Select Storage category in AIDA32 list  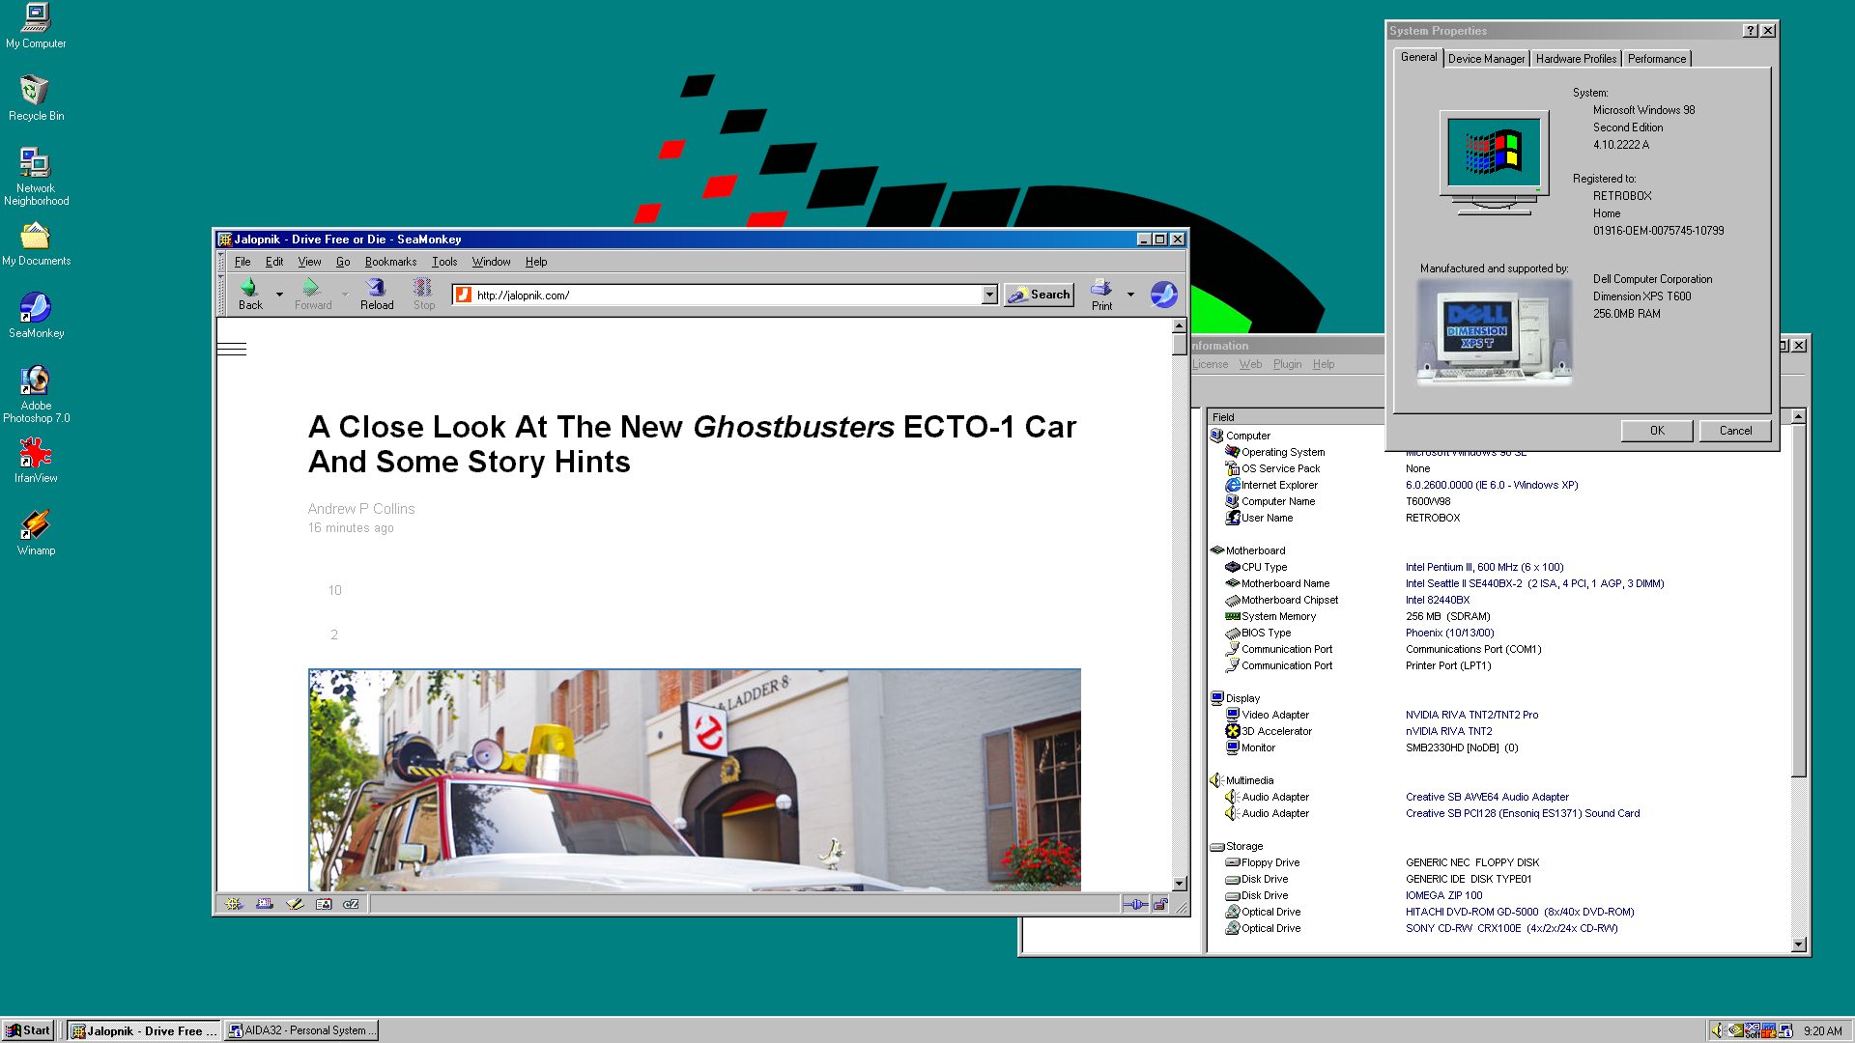[x=1244, y=846]
